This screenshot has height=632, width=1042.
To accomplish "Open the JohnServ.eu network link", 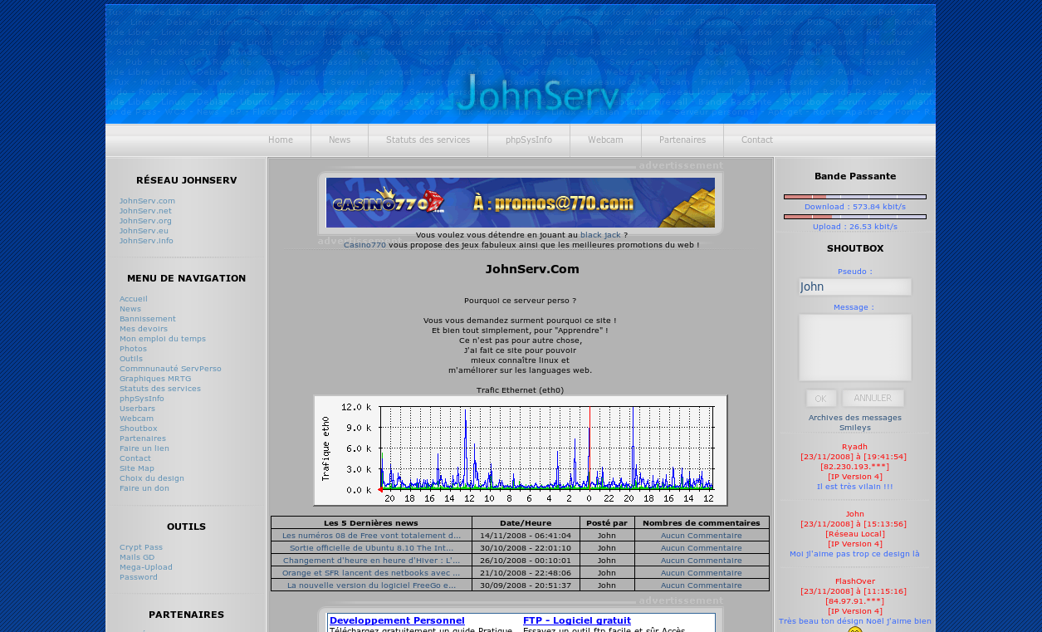I will [x=144, y=231].
